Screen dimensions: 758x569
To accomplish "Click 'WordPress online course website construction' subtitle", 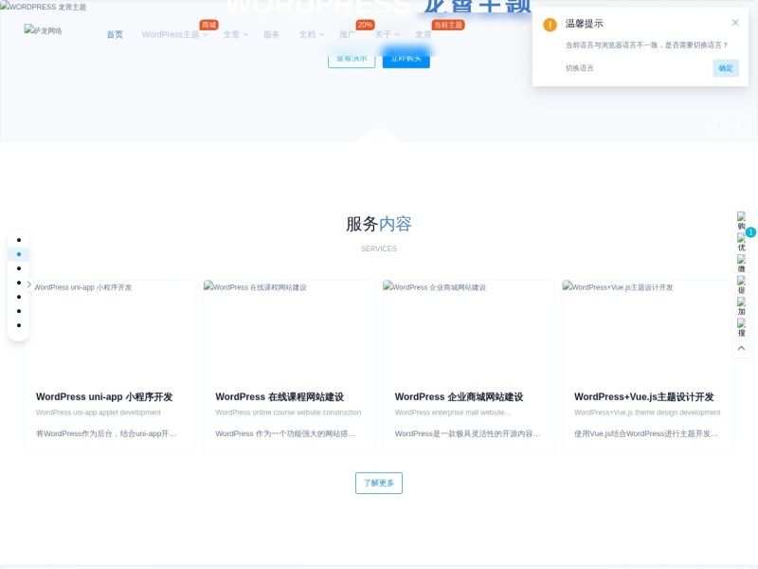I will pos(288,413).
